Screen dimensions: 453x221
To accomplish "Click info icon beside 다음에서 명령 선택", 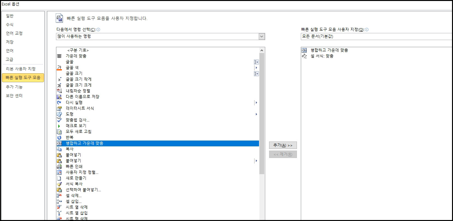I will [98, 29].
